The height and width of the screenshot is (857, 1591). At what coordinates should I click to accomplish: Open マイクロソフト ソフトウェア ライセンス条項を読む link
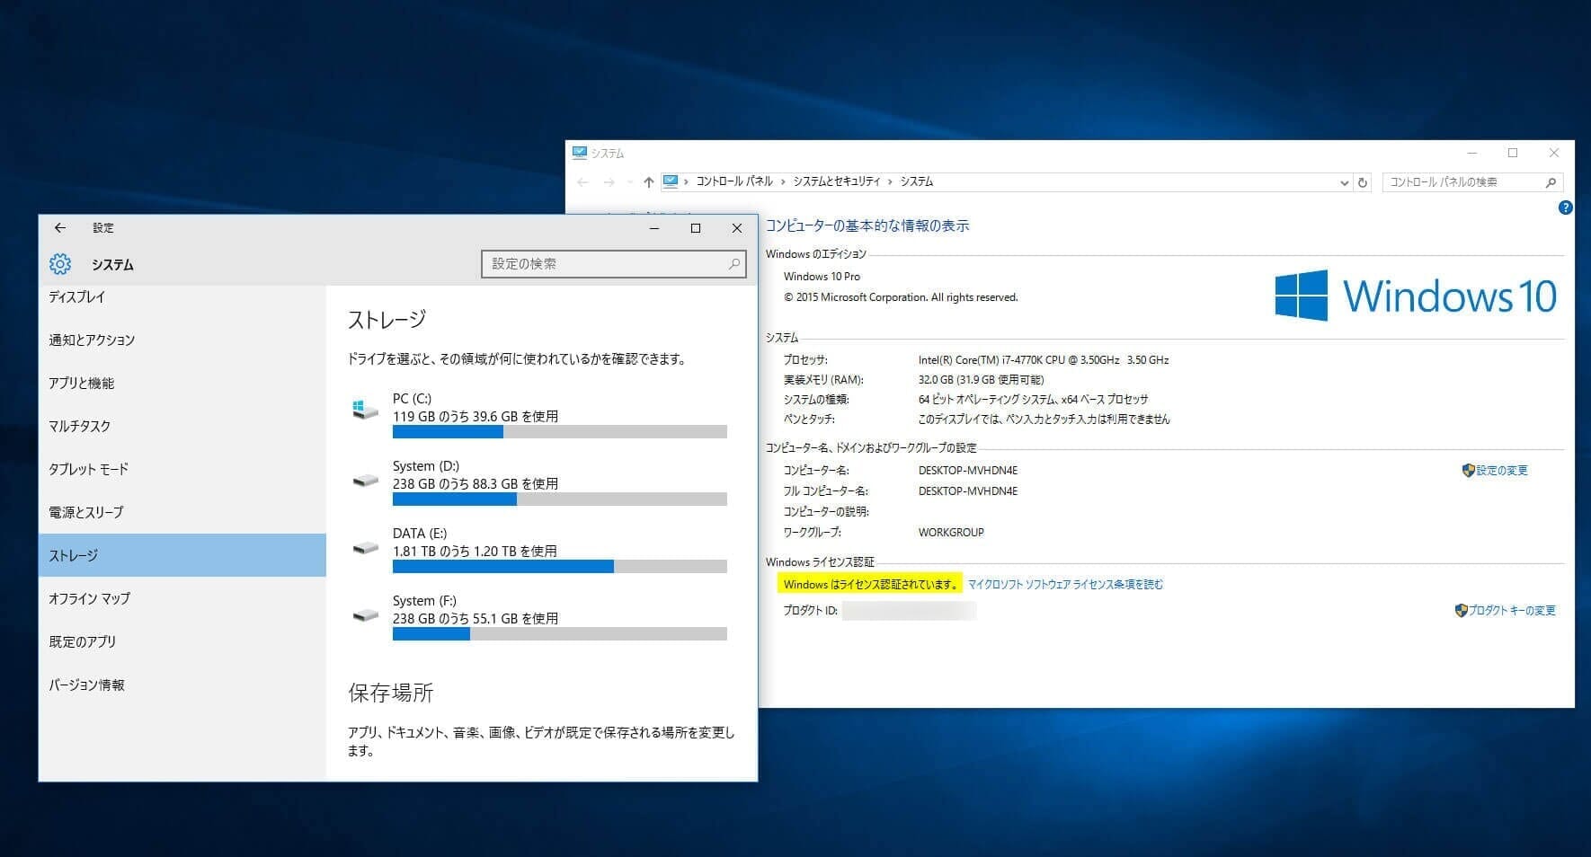click(x=1065, y=585)
